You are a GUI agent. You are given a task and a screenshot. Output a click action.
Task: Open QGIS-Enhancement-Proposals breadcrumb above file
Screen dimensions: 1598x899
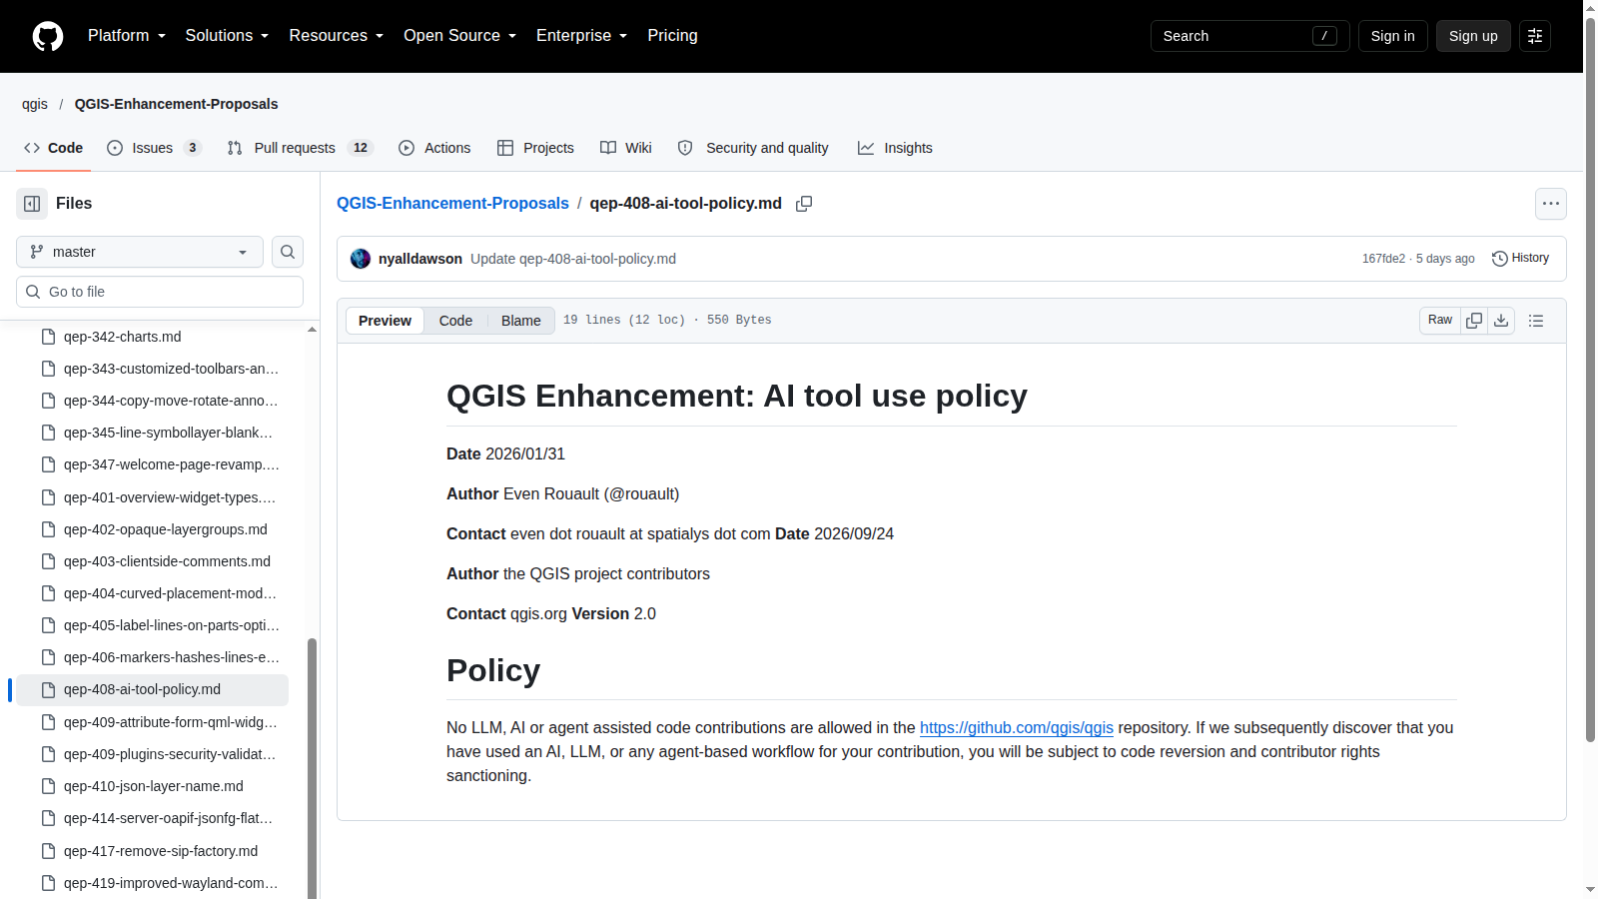tap(452, 204)
